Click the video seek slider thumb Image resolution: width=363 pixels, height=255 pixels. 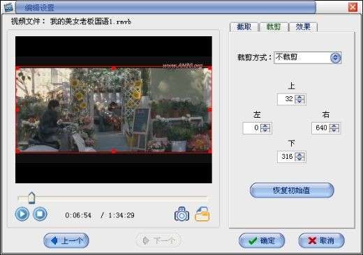(31, 198)
